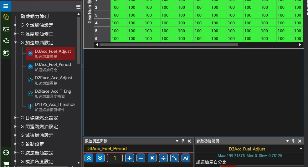Viewport: 308px width, 167px height.
Task: Expand the G 目標空燃比設定 group
Action: (x=16, y=118)
